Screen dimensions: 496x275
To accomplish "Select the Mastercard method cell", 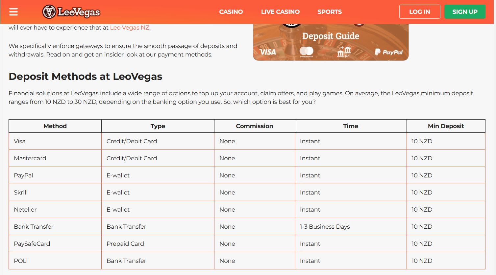I will pos(55,158).
